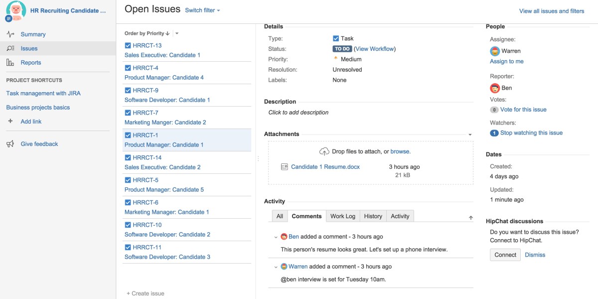Open the Order by Priority options arrow

[x=177, y=33]
